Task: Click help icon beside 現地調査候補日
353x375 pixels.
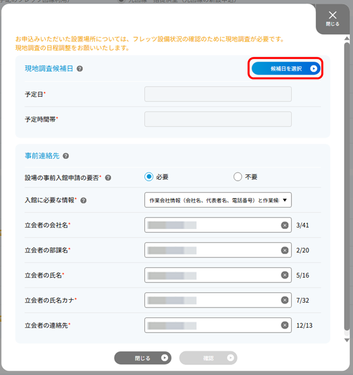Action: pyautogui.click(x=80, y=69)
